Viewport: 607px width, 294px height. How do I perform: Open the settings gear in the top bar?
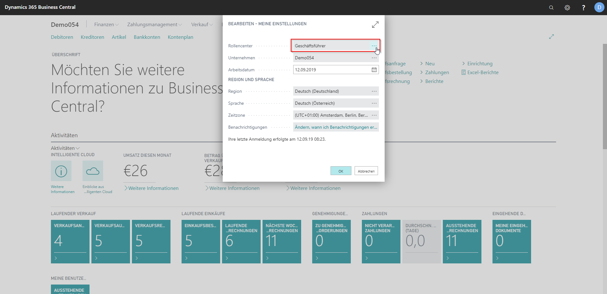click(x=567, y=8)
